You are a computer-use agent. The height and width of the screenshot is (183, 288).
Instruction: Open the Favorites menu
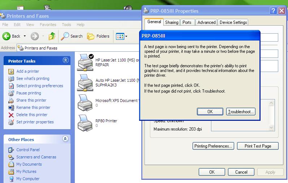pyautogui.click(x=48, y=25)
